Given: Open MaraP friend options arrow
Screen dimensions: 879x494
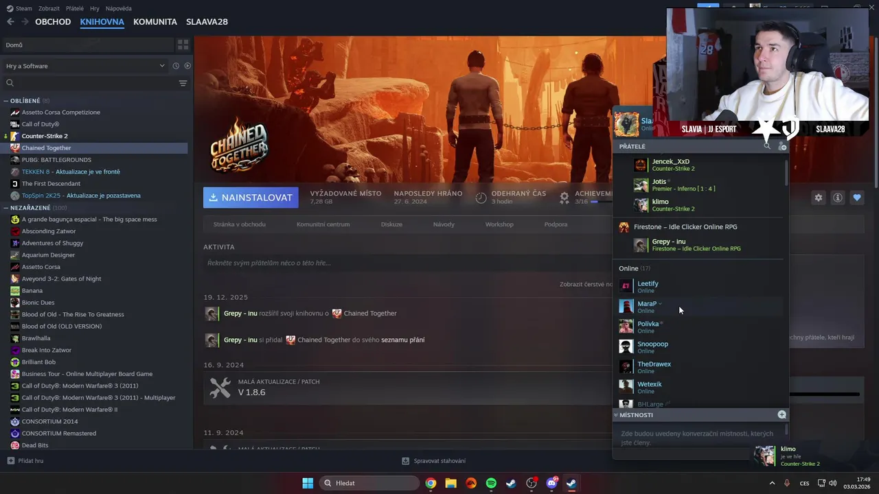Looking at the screenshot, I should (660, 303).
